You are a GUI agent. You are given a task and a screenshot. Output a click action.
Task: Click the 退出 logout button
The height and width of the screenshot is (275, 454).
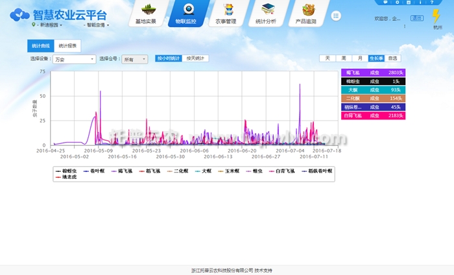coord(418,18)
